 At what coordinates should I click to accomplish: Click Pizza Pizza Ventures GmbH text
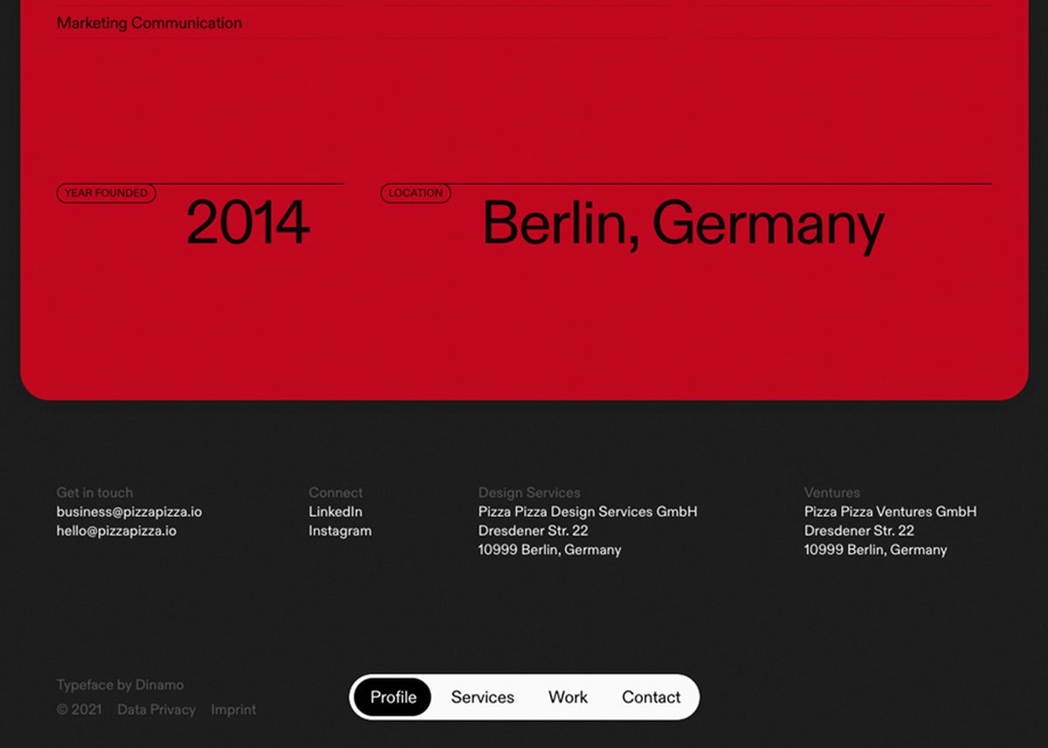click(890, 511)
